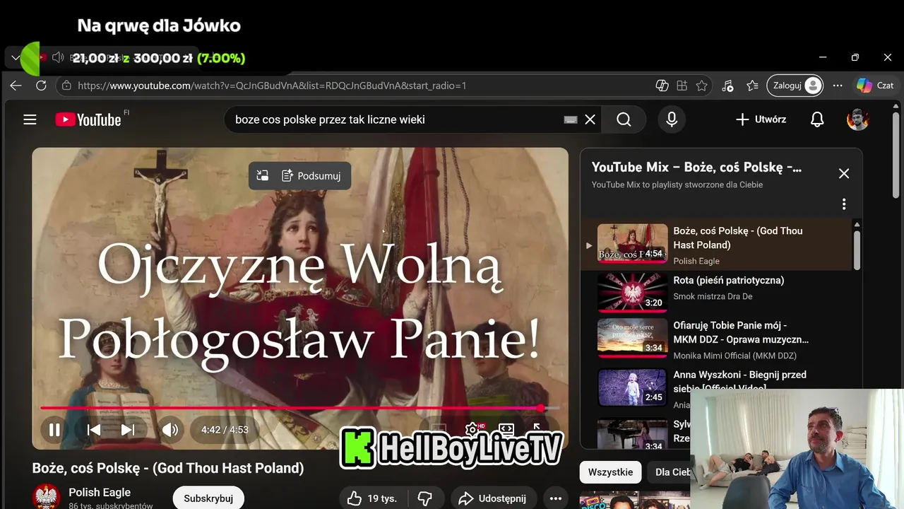The width and height of the screenshot is (904, 509).
Task: Click the video title Boże, coś Polskę
Action: 168,468
